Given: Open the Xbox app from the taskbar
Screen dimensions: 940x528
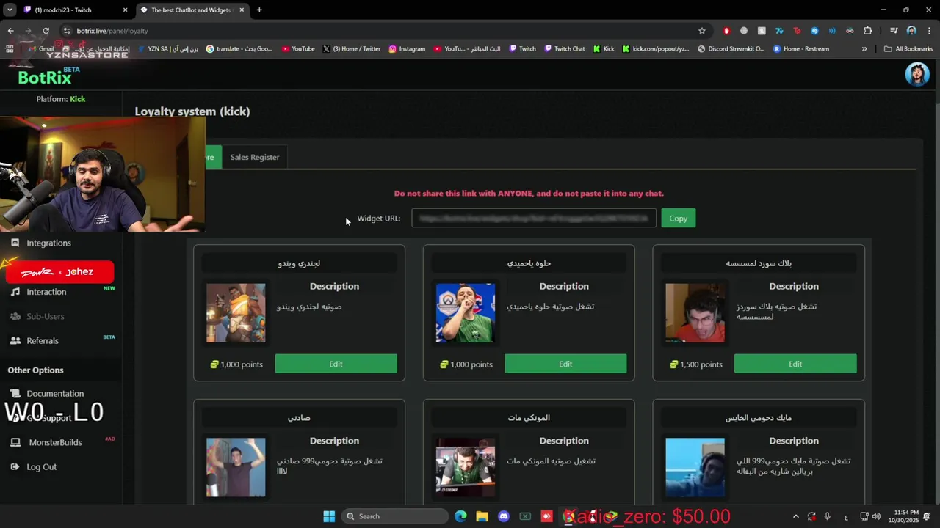Looking at the screenshot, I should (525, 516).
